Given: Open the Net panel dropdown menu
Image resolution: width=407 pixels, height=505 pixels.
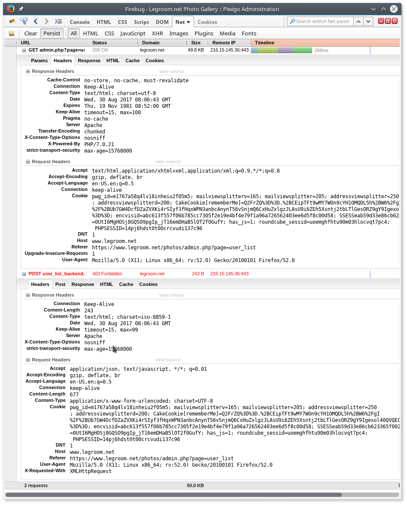Looking at the screenshot, I should coord(189,22).
